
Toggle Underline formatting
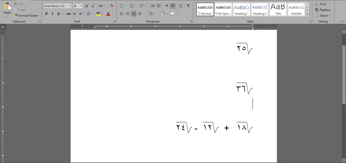(59, 14)
